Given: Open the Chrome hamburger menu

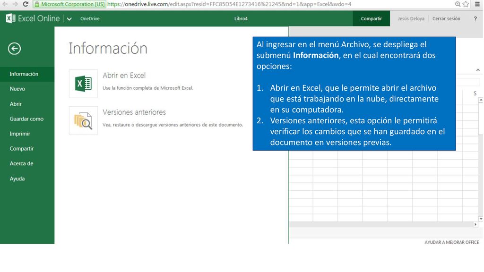Looking at the screenshot, I should 477,4.
